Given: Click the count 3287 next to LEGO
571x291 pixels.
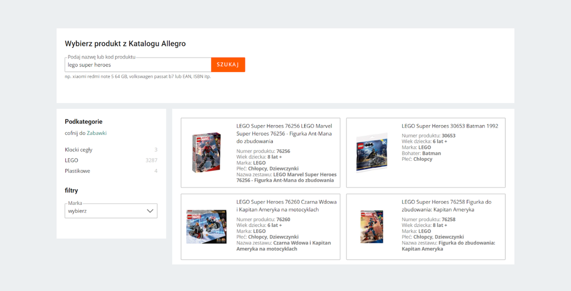Looking at the screenshot, I should [x=151, y=160].
